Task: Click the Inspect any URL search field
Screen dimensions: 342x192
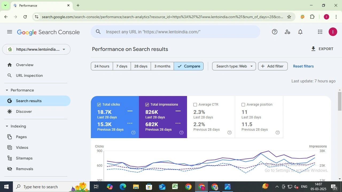Action: pos(175,32)
